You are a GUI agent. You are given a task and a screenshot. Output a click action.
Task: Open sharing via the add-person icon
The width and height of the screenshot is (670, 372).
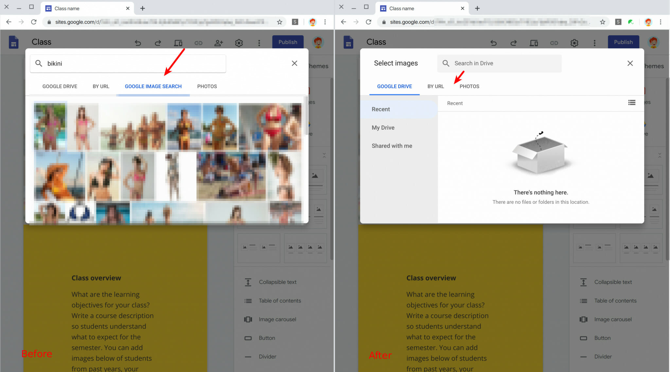coord(219,43)
